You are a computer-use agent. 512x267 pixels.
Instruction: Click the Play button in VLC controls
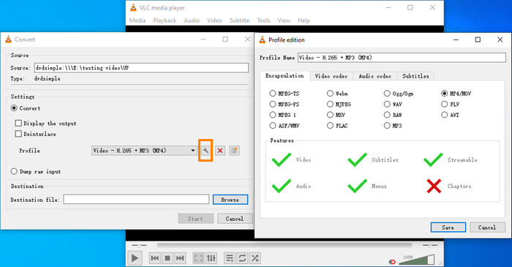135,258
